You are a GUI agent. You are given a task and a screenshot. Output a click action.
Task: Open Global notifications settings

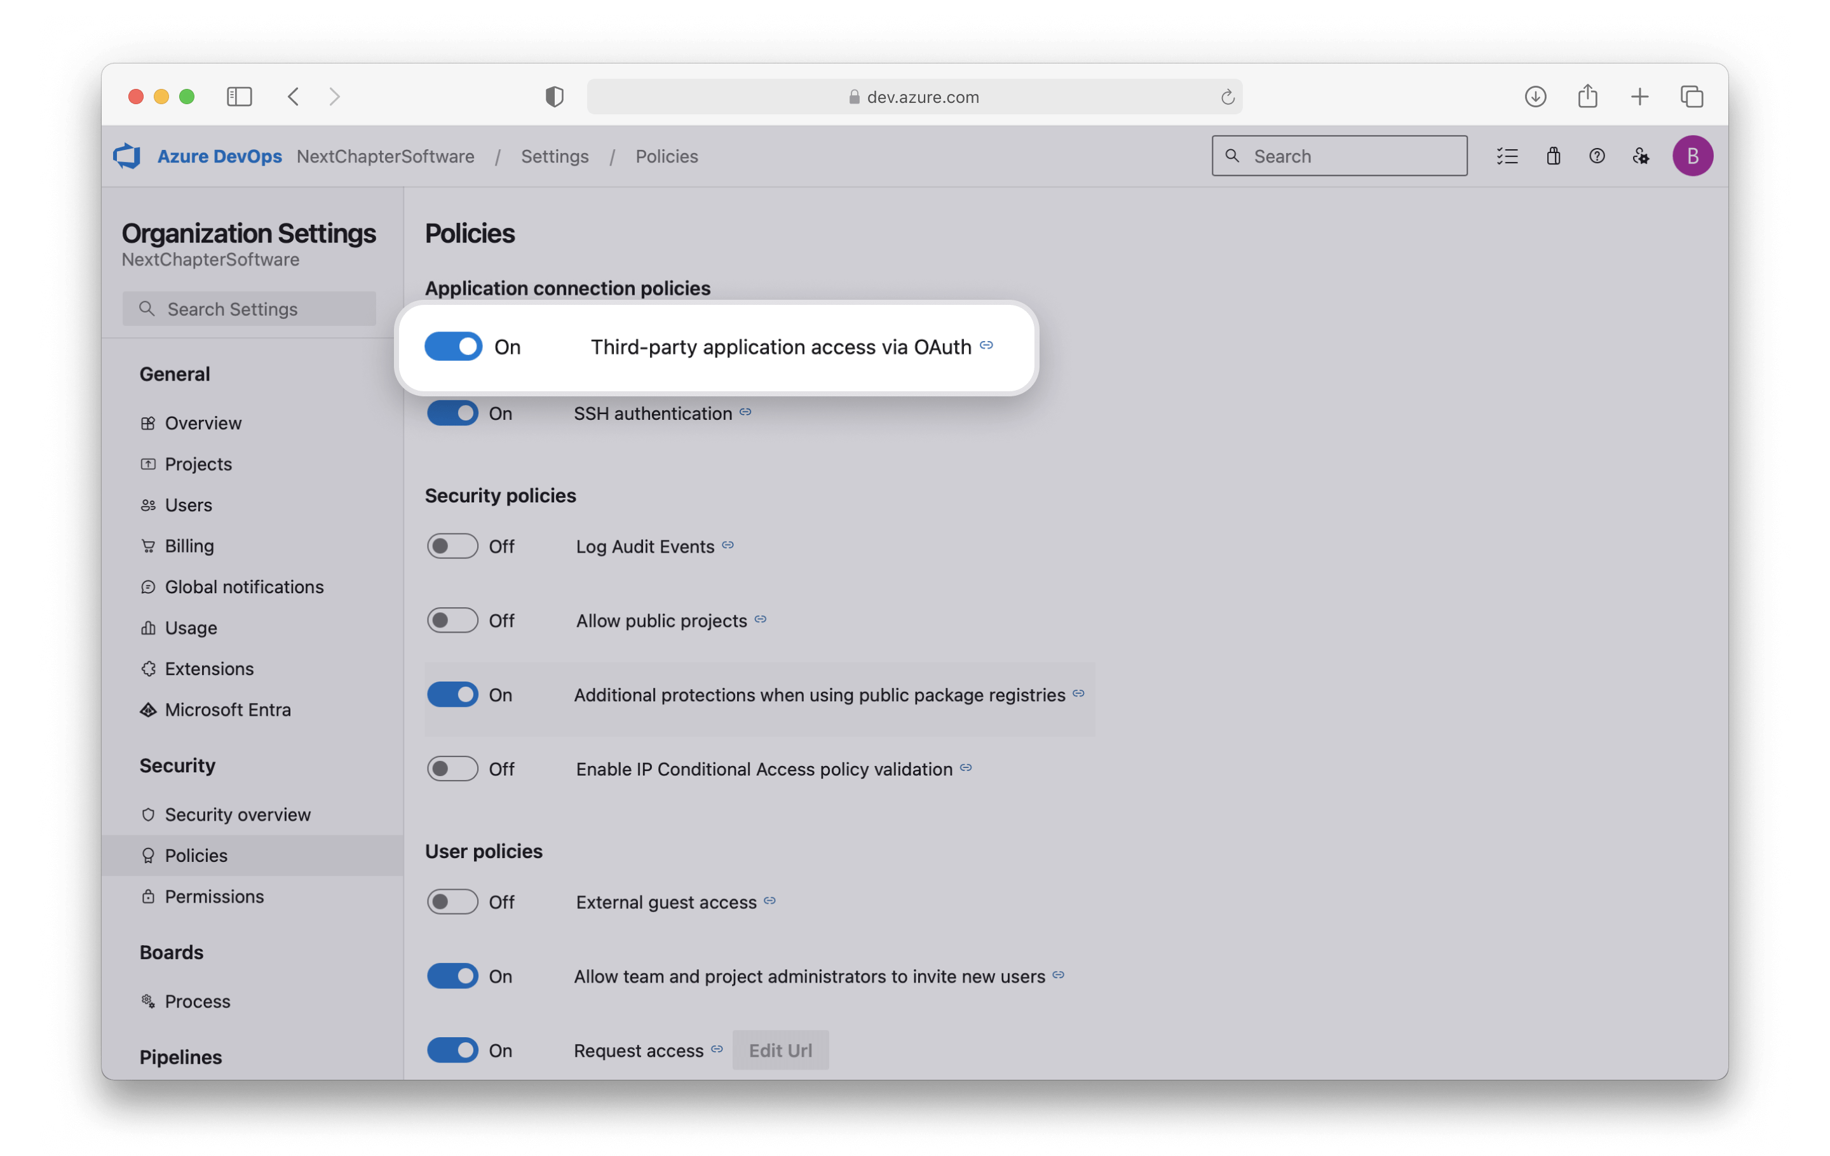tap(252, 587)
